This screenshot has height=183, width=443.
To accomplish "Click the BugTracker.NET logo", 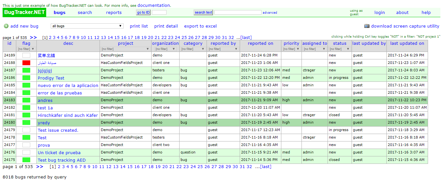I will pos(25,12).
